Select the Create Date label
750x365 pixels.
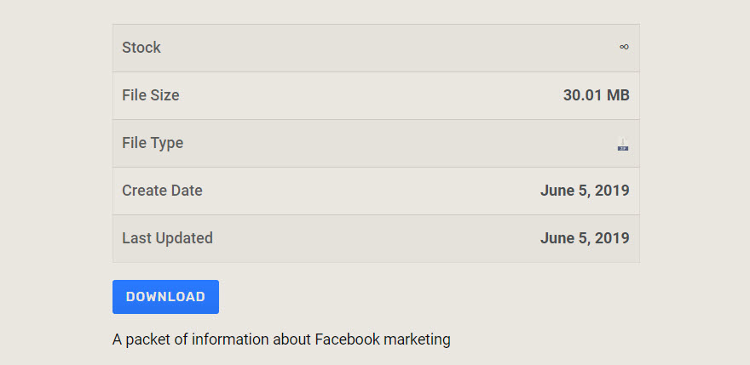(162, 191)
